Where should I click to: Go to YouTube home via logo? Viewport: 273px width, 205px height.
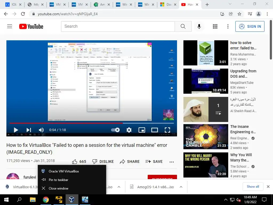pyautogui.click(x=31, y=26)
